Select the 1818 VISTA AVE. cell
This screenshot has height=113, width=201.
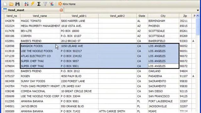coord(79,26)
